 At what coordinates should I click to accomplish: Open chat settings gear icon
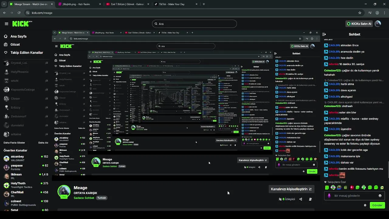pyautogui.click(x=365, y=205)
